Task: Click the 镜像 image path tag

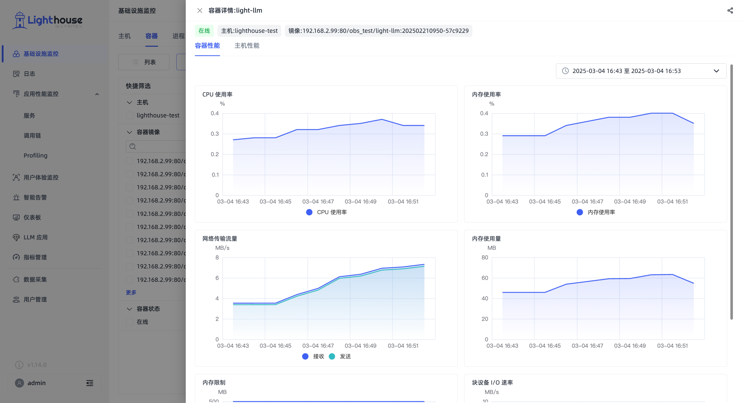Action: click(x=378, y=31)
